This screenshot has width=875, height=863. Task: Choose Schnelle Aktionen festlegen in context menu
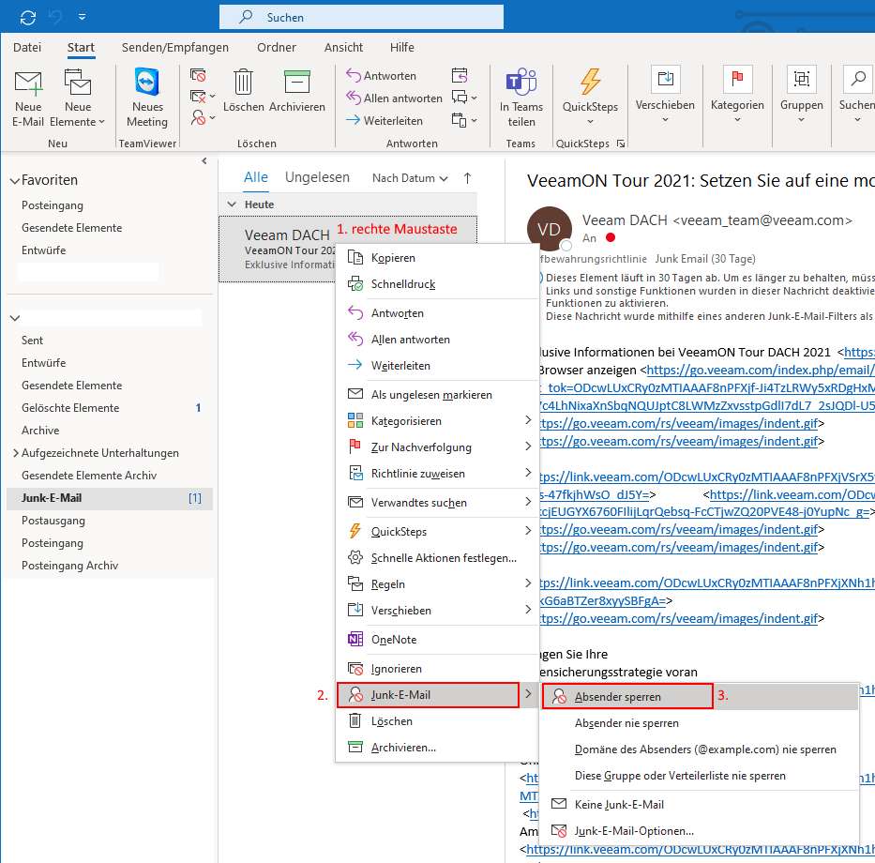coord(437,557)
